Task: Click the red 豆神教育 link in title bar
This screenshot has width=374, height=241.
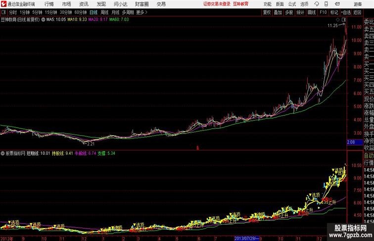Action: (240, 4)
